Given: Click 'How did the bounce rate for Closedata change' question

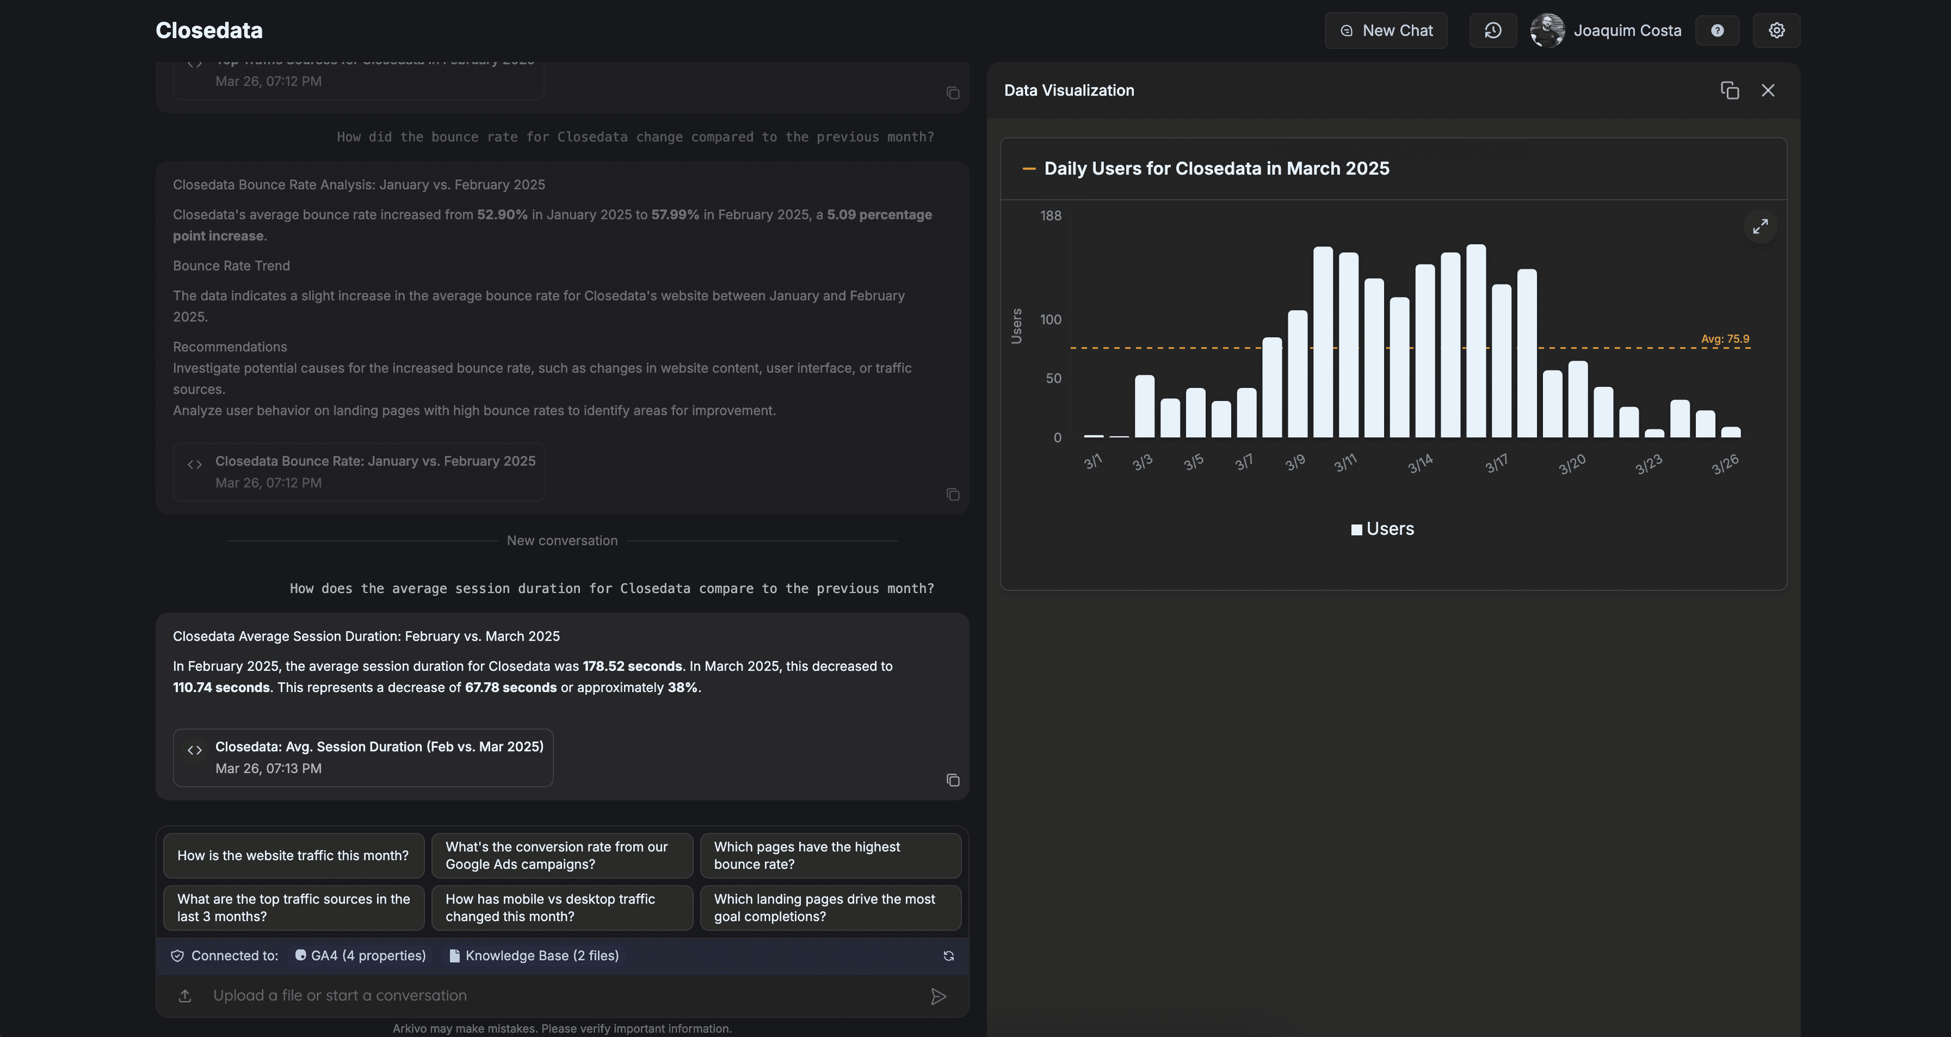Looking at the screenshot, I should click(635, 137).
